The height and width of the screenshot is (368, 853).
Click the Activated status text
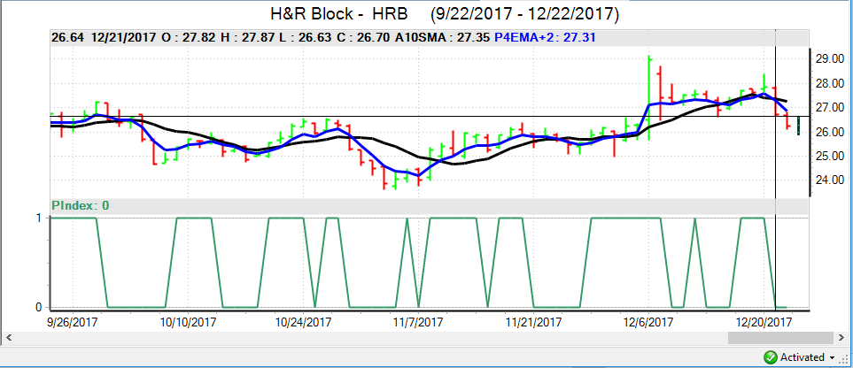(x=803, y=357)
